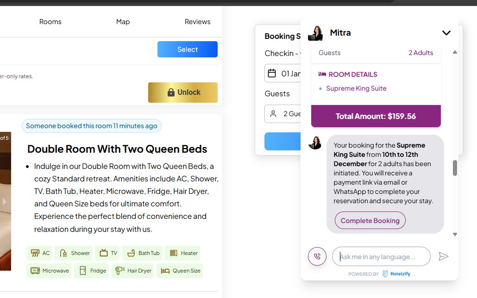Click the Microwave amenity icon

point(35,271)
